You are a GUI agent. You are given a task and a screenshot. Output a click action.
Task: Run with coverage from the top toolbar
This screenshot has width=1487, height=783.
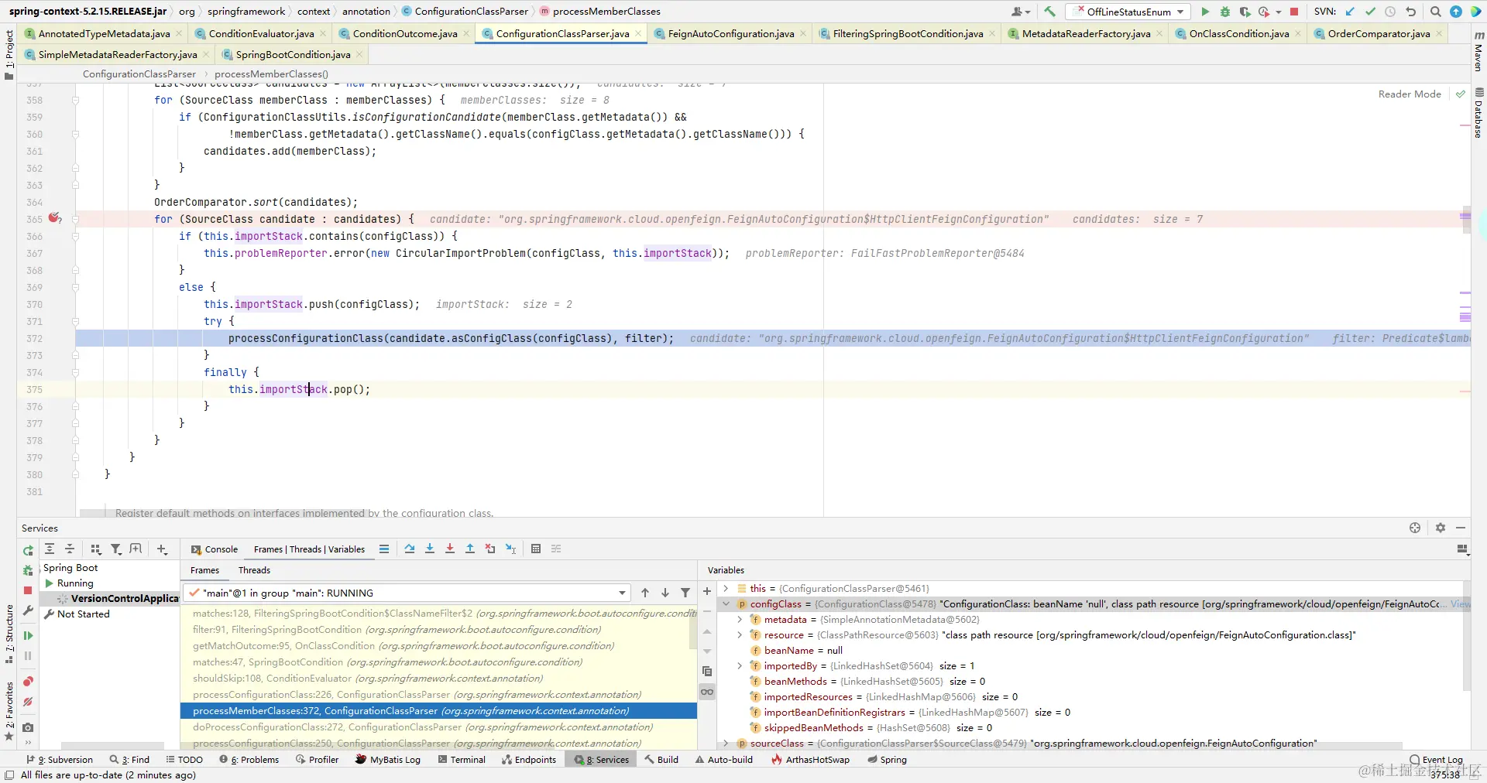1245,12
